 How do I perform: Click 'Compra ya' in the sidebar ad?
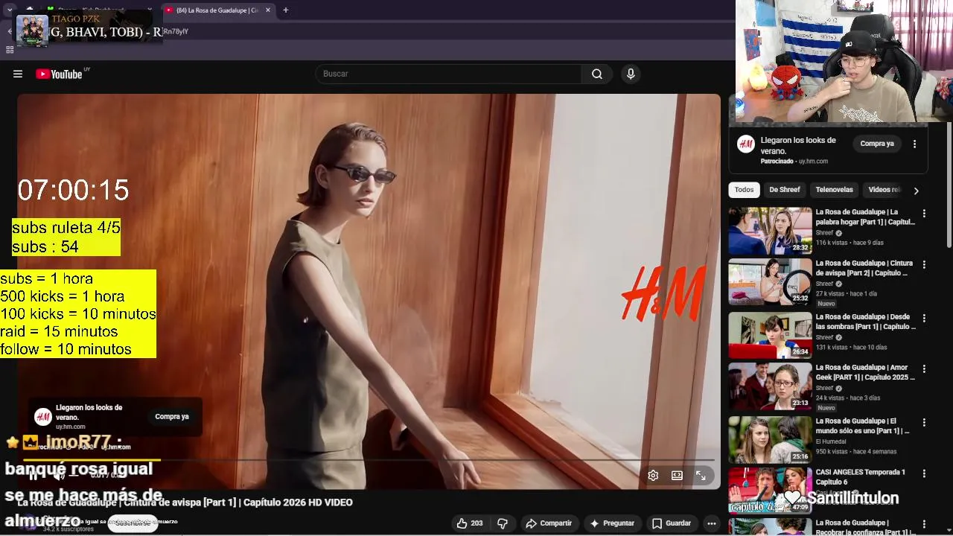[x=877, y=144]
